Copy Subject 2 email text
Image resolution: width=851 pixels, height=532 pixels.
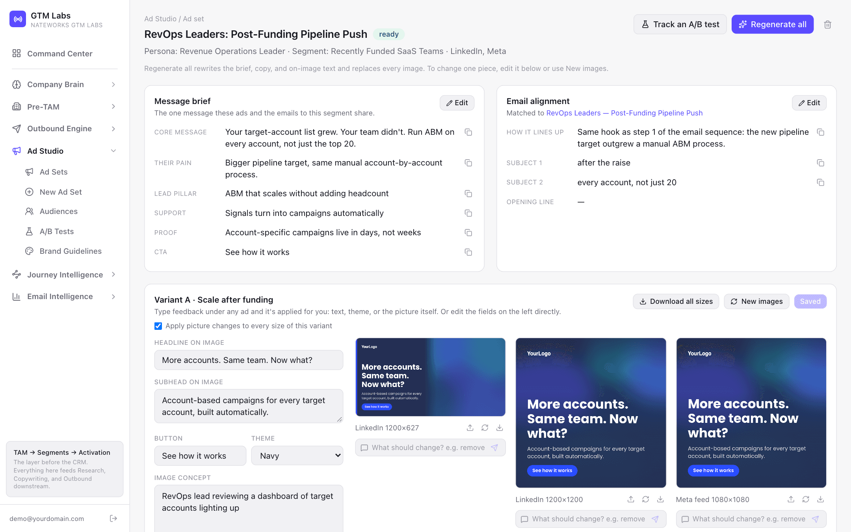[820, 182]
